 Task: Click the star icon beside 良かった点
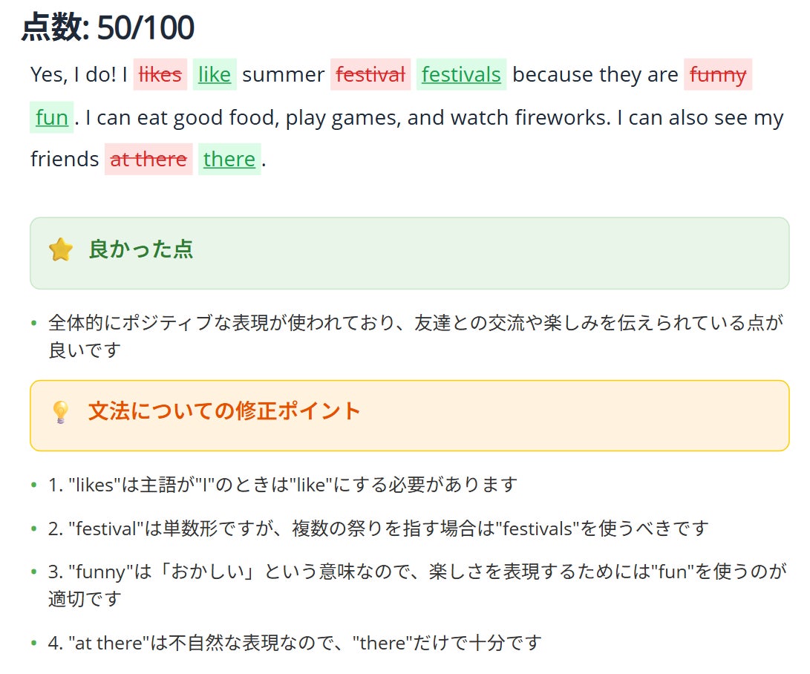coord(61,250)
